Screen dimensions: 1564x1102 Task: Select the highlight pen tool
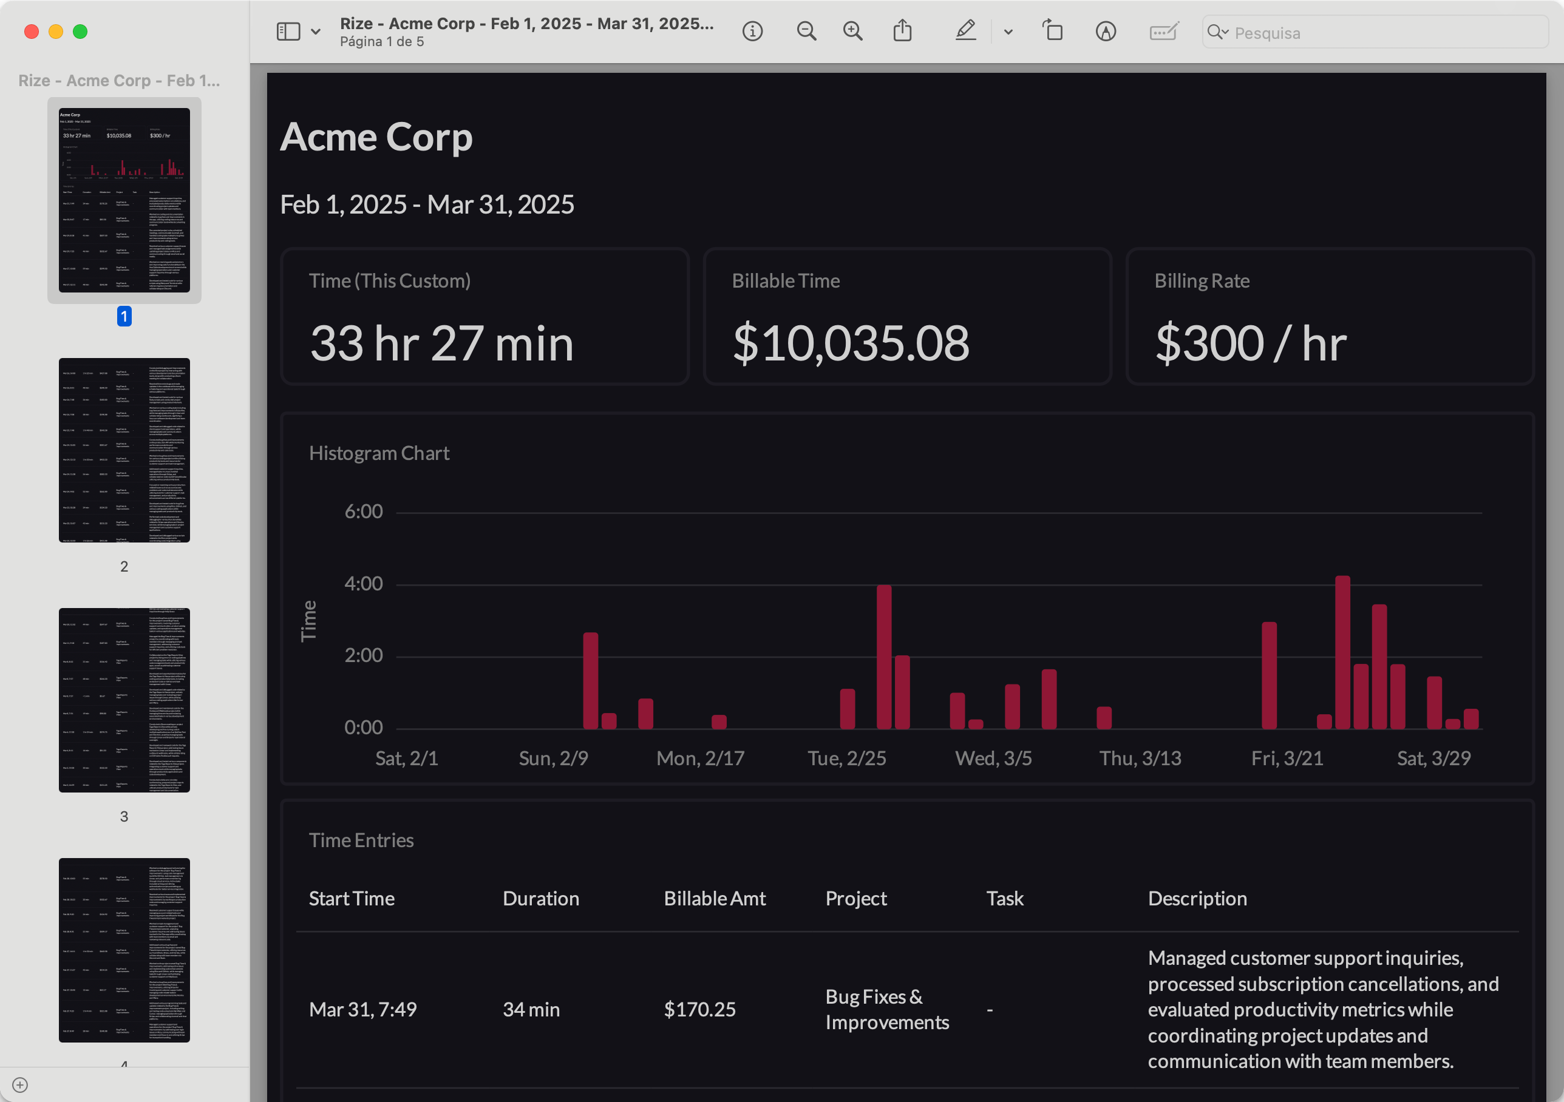[x=966, y=30]
